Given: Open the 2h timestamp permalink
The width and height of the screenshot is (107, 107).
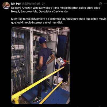Looking at the screenshot, I should click(x=44, y=4).
